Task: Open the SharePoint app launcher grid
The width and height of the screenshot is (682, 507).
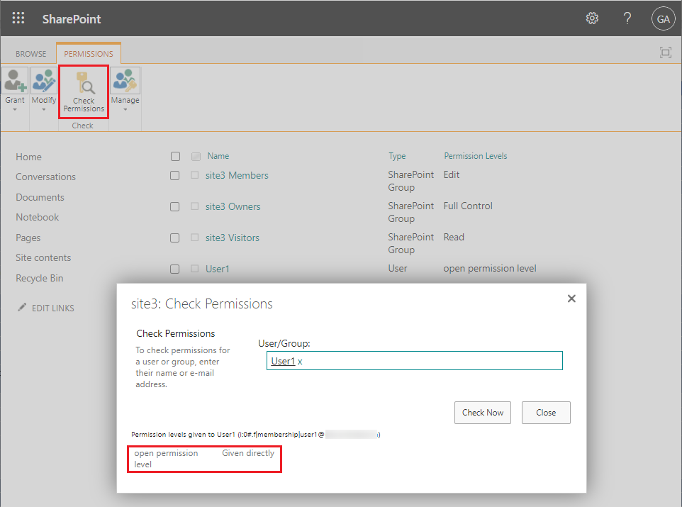Action: tap(18, 18)
